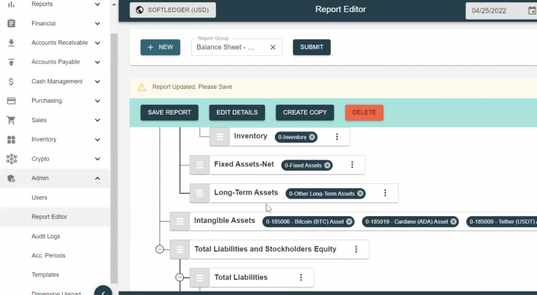Image resolution: width=537 pixels, height=295 pixels.
Task: Remove the 0-Fixed Assets chip
Action: pyautogui.click(x=327, y=166)
